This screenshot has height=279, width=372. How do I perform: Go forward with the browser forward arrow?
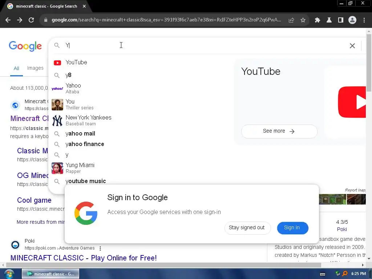20,20
